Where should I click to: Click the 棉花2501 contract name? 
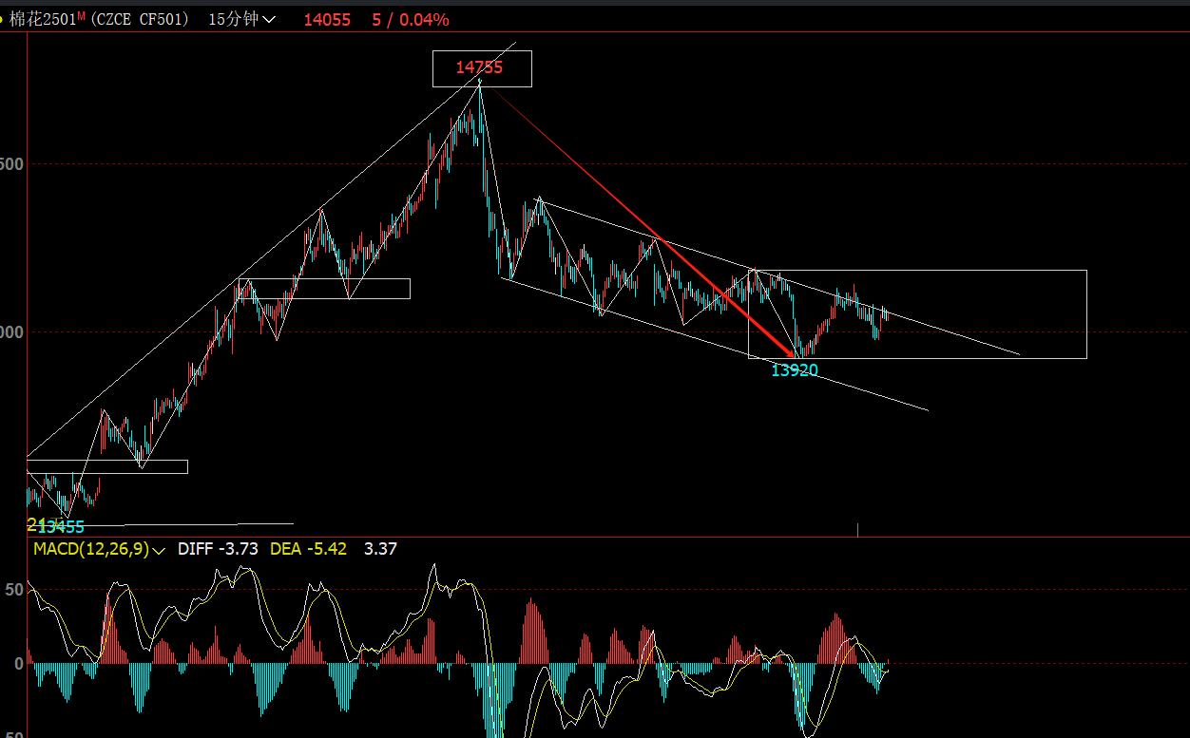pos(42,19)
